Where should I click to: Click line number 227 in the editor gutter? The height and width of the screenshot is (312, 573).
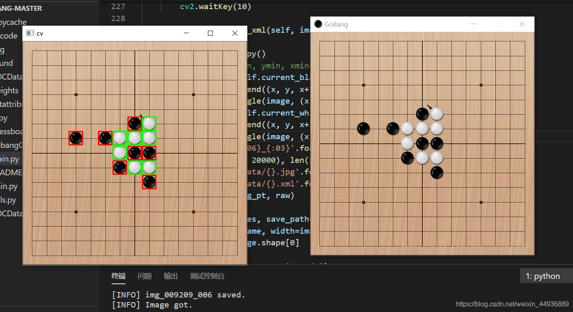click(x=118, y=7)
